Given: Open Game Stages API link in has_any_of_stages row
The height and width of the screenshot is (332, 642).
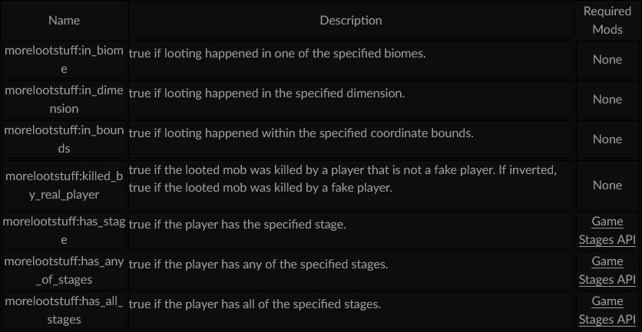Looking at the screenshot, I should point(607,270).
